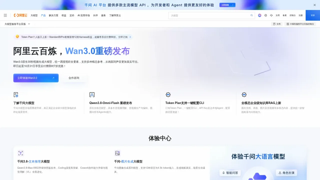The width and height of the screenshot is (320, 180).
Task: Click the 角色扮演 chip
Action: (286, 173)
